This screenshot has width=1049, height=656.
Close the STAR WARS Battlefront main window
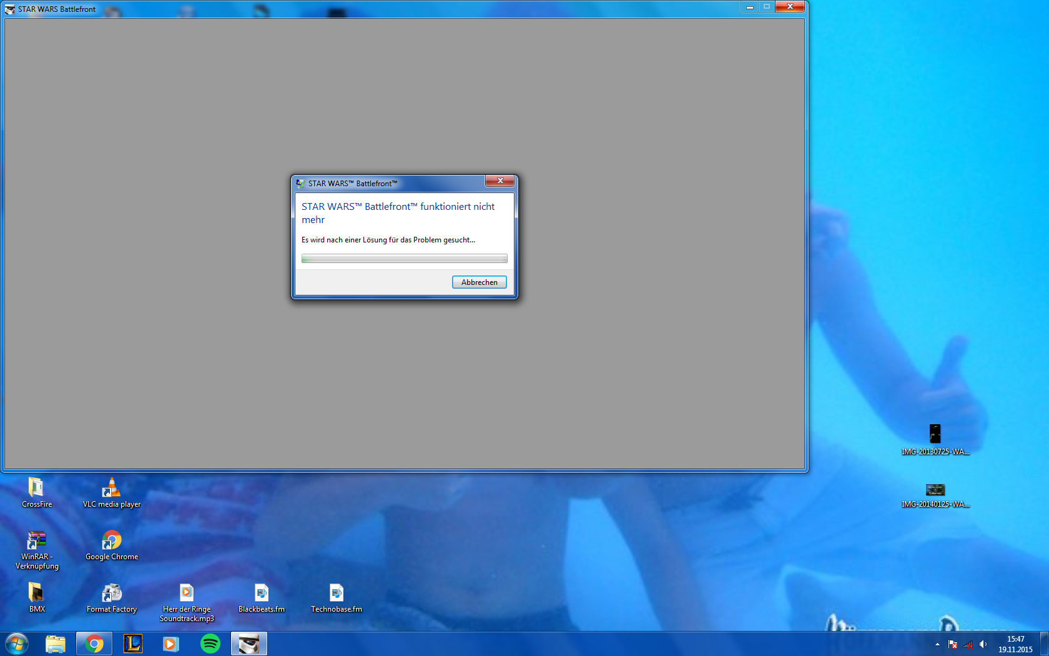790,6
